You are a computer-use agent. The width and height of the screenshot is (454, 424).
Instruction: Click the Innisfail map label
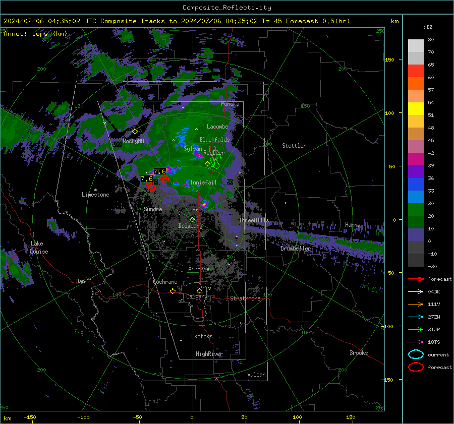(x=203, y=183)
